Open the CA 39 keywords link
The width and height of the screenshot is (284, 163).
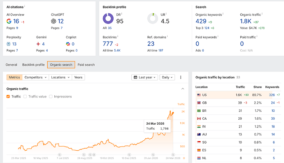(x=273, y=118)
